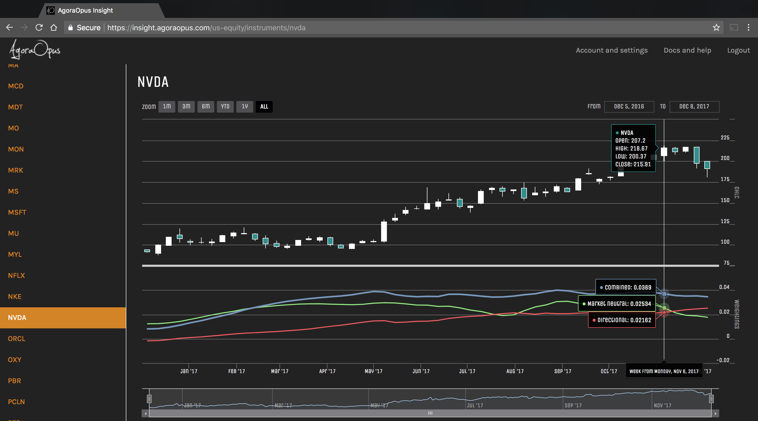Set chart zoom to YTD
The width and height of the screenshot is (758, 421).
tap(225, 107)
